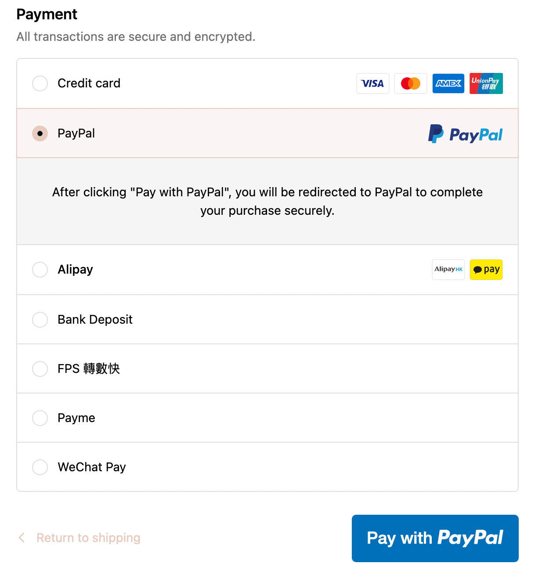The width and height of the screenshot is (542, 585).
Task: Click the Visa card logo
Action: coord(373,83)
